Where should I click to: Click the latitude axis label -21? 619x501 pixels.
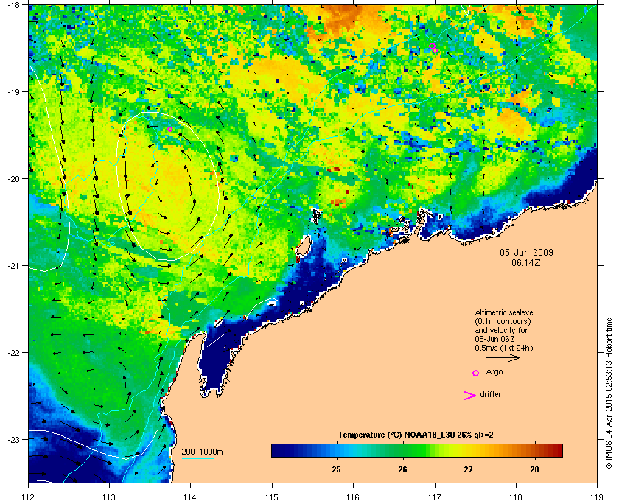click(x=15, y=266)
